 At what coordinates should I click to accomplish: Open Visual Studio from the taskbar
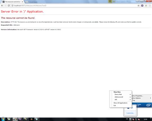tap(20, 119)
